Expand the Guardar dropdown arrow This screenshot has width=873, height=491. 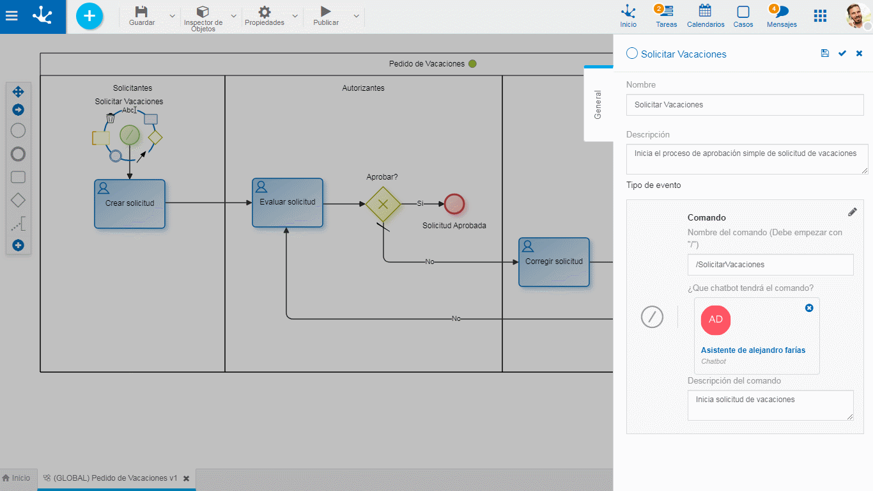[x=172, y=16]
